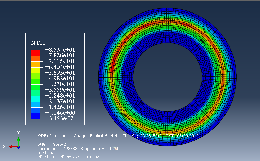The image size is (260, 161).
Task: Click the Thu May 23 timestamp text
Action: coord(161,136)
